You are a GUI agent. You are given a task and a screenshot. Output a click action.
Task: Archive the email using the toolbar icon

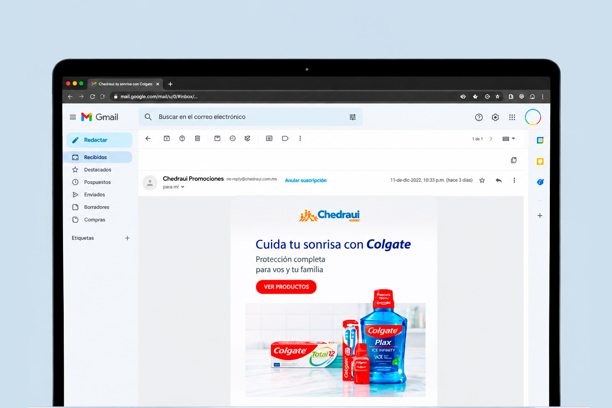(x=167, y=139)
